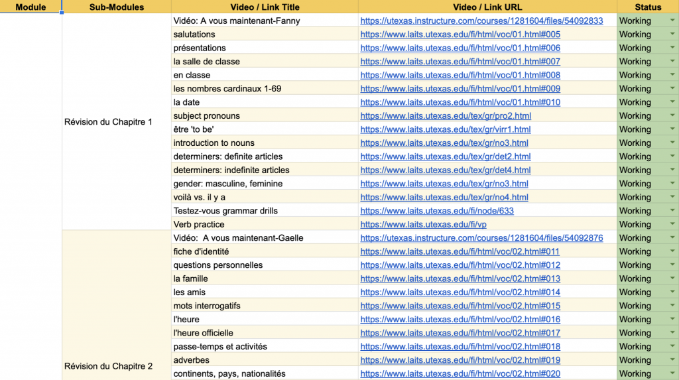Open the voc/02.html#011 link
679x380 pixels.
pos(460,251)
